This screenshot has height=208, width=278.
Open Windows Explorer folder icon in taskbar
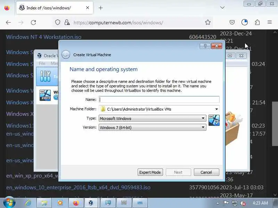coord(44,203)
